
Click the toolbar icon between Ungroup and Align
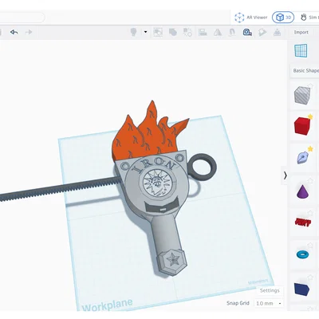tap(187, 32)
